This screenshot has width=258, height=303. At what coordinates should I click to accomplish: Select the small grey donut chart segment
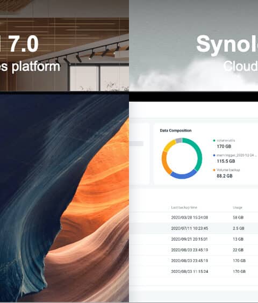[179, 140]
